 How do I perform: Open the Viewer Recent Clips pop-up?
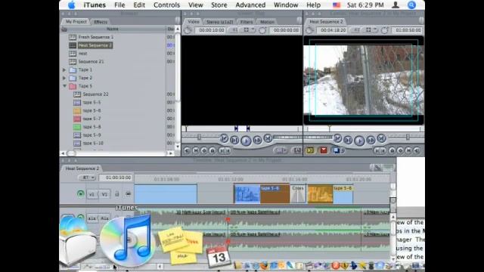pos(281,150)
